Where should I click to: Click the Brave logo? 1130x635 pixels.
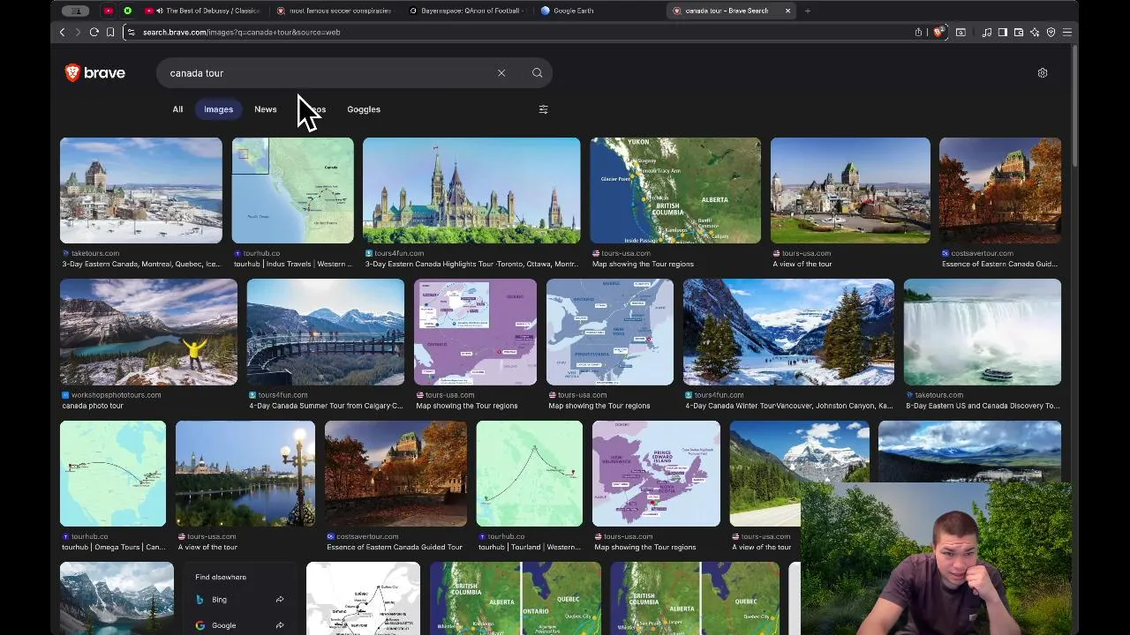click(x=95, y=73)
